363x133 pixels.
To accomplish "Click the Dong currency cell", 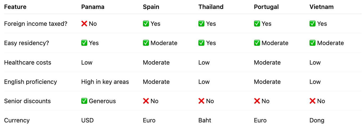I will click(317, 120).
